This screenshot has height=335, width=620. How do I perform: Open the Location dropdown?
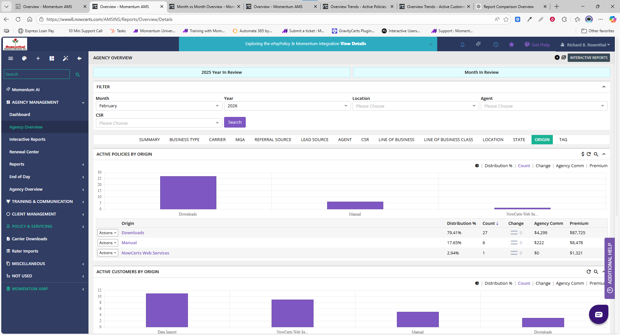(x=416, y=106)
